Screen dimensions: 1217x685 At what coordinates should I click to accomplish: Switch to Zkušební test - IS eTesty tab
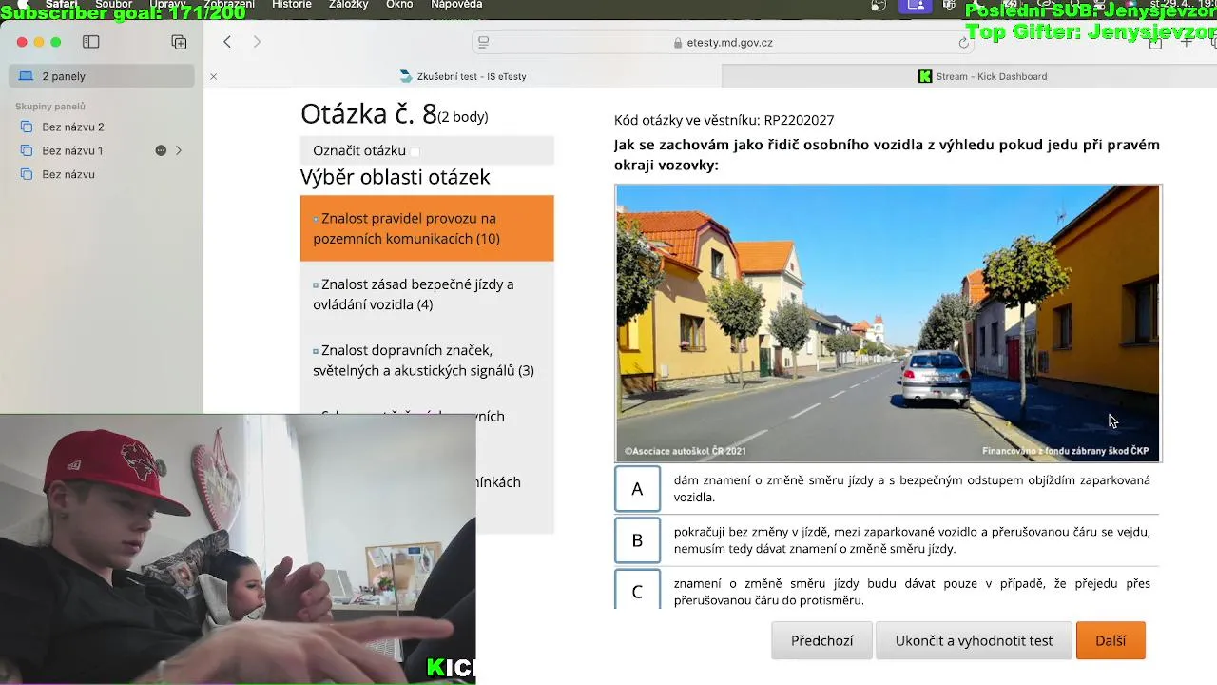pyautogui.click(x=463, y=76)
